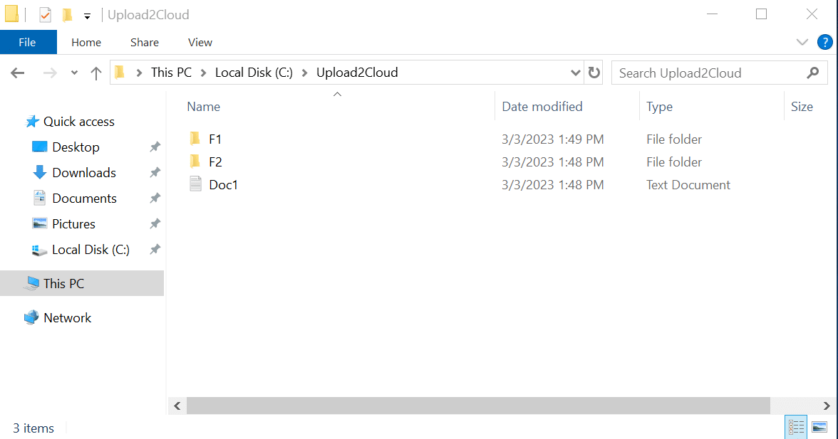Viewport: 838px width, 439px height.
Task: Open the File menu
Action: [28, 42]
